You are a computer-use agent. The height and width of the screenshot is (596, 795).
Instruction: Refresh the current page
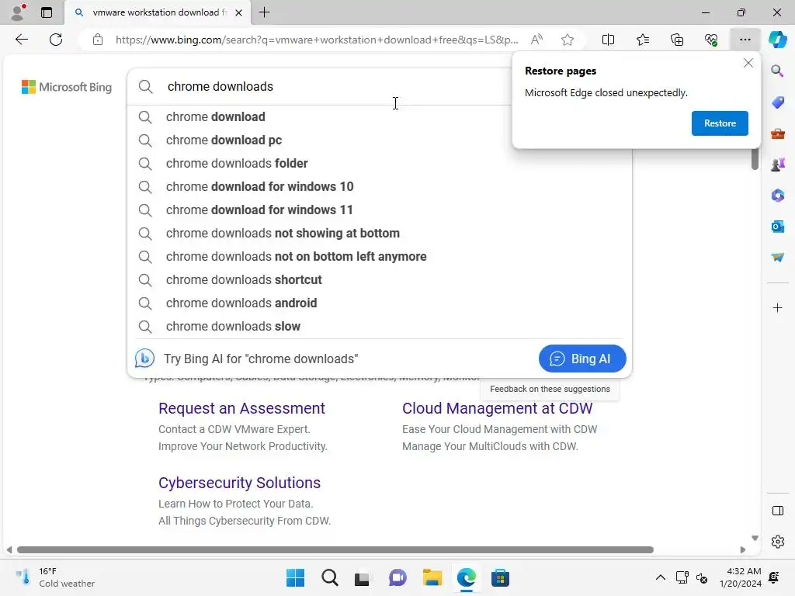click(x=56, y=40)
